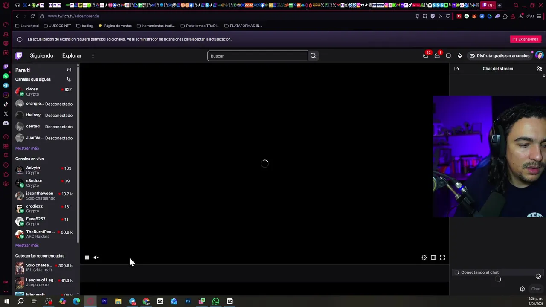Open Twitch in Opera sidebar

[6, 67]
